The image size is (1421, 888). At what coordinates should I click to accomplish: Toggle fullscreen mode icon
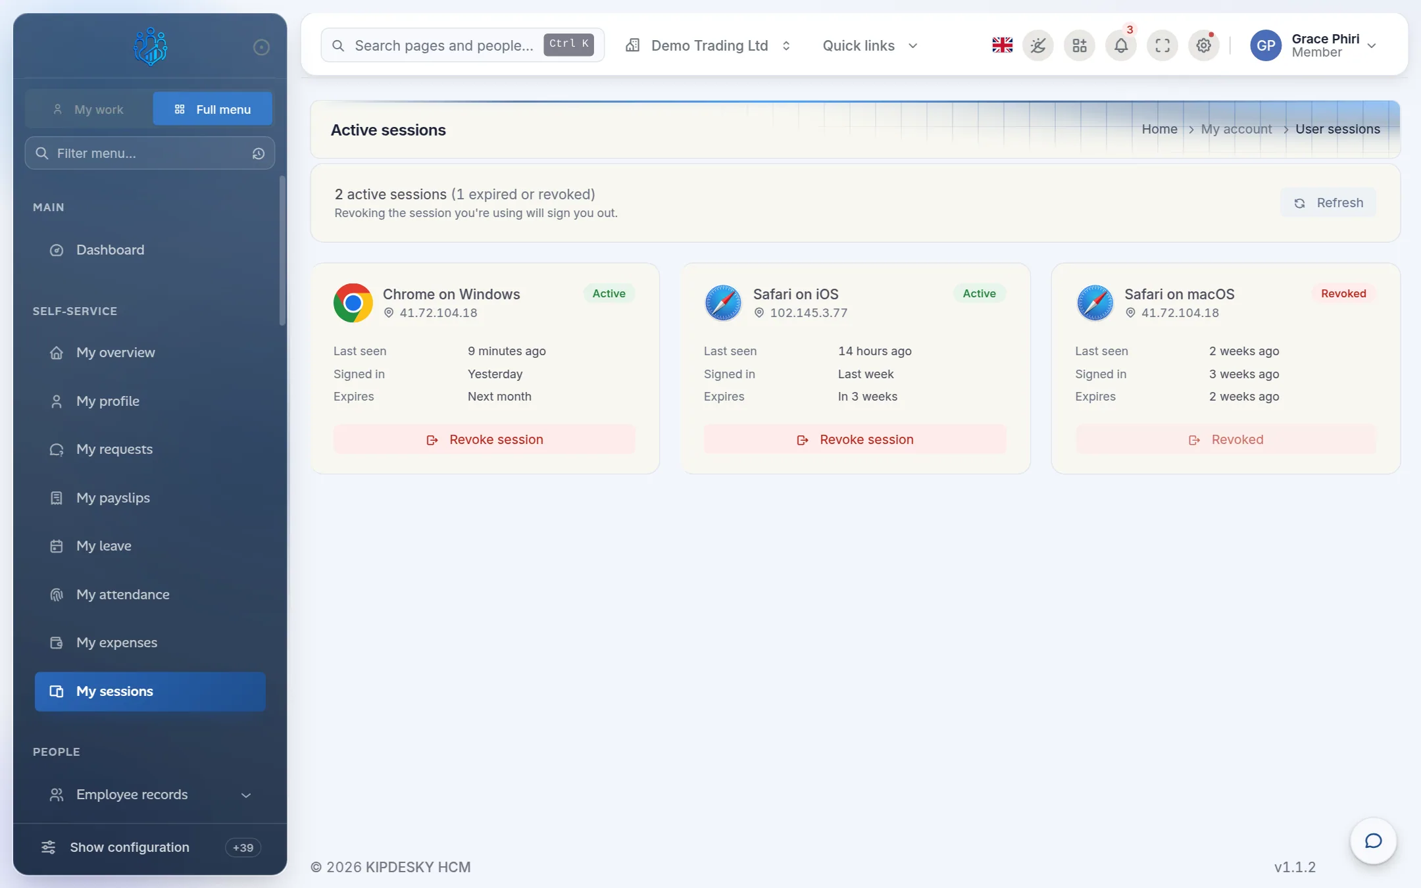[x=1162, y=45]
